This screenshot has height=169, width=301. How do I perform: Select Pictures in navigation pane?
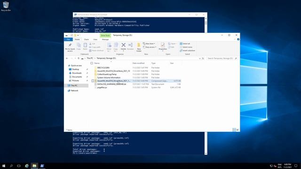point(75,81)
